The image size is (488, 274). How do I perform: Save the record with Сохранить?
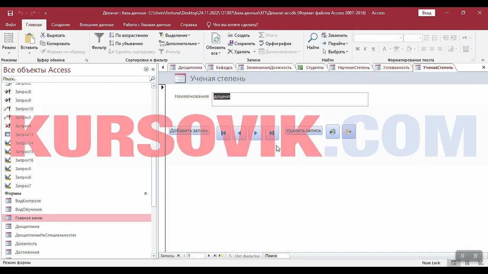tap(241, 43)
